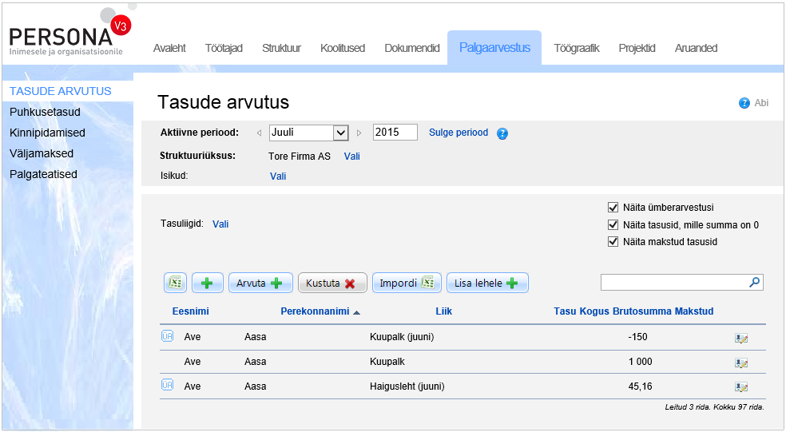Screen dimensions: 786x432
Task: Click help icon next to Sulge periood
Action: tap(502, 133)
